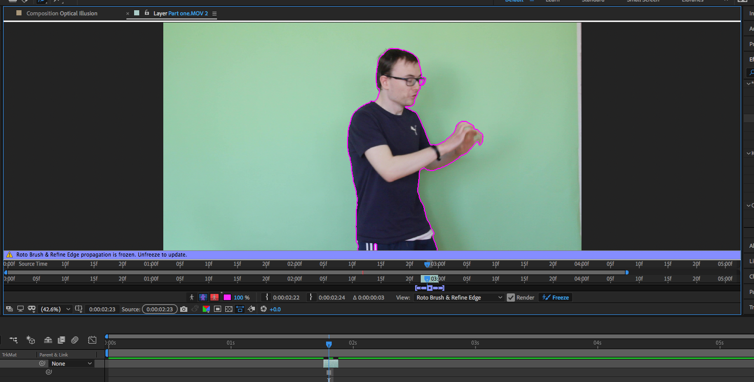Enable Frame Blending switch in timeline

(x=61, y=340)
